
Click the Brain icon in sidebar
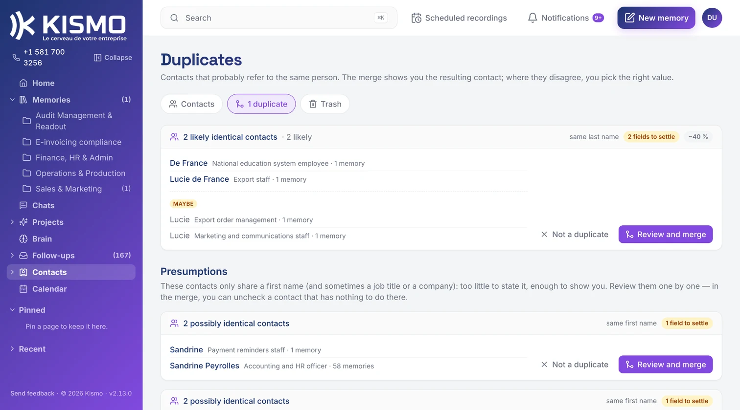tap(23, 239)
